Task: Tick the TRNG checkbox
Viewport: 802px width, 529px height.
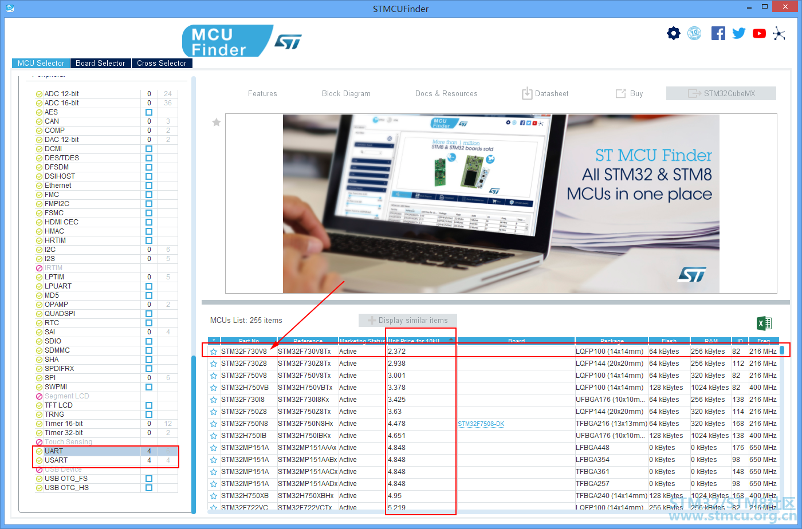Action: 149,414
